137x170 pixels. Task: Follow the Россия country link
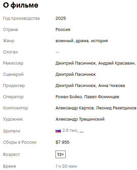point(63,30)
